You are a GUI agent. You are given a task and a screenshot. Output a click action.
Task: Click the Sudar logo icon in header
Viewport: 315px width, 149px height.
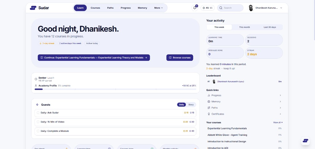(x=33, y=8)
